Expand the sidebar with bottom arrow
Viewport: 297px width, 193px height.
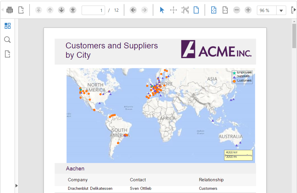click(16, 186)
